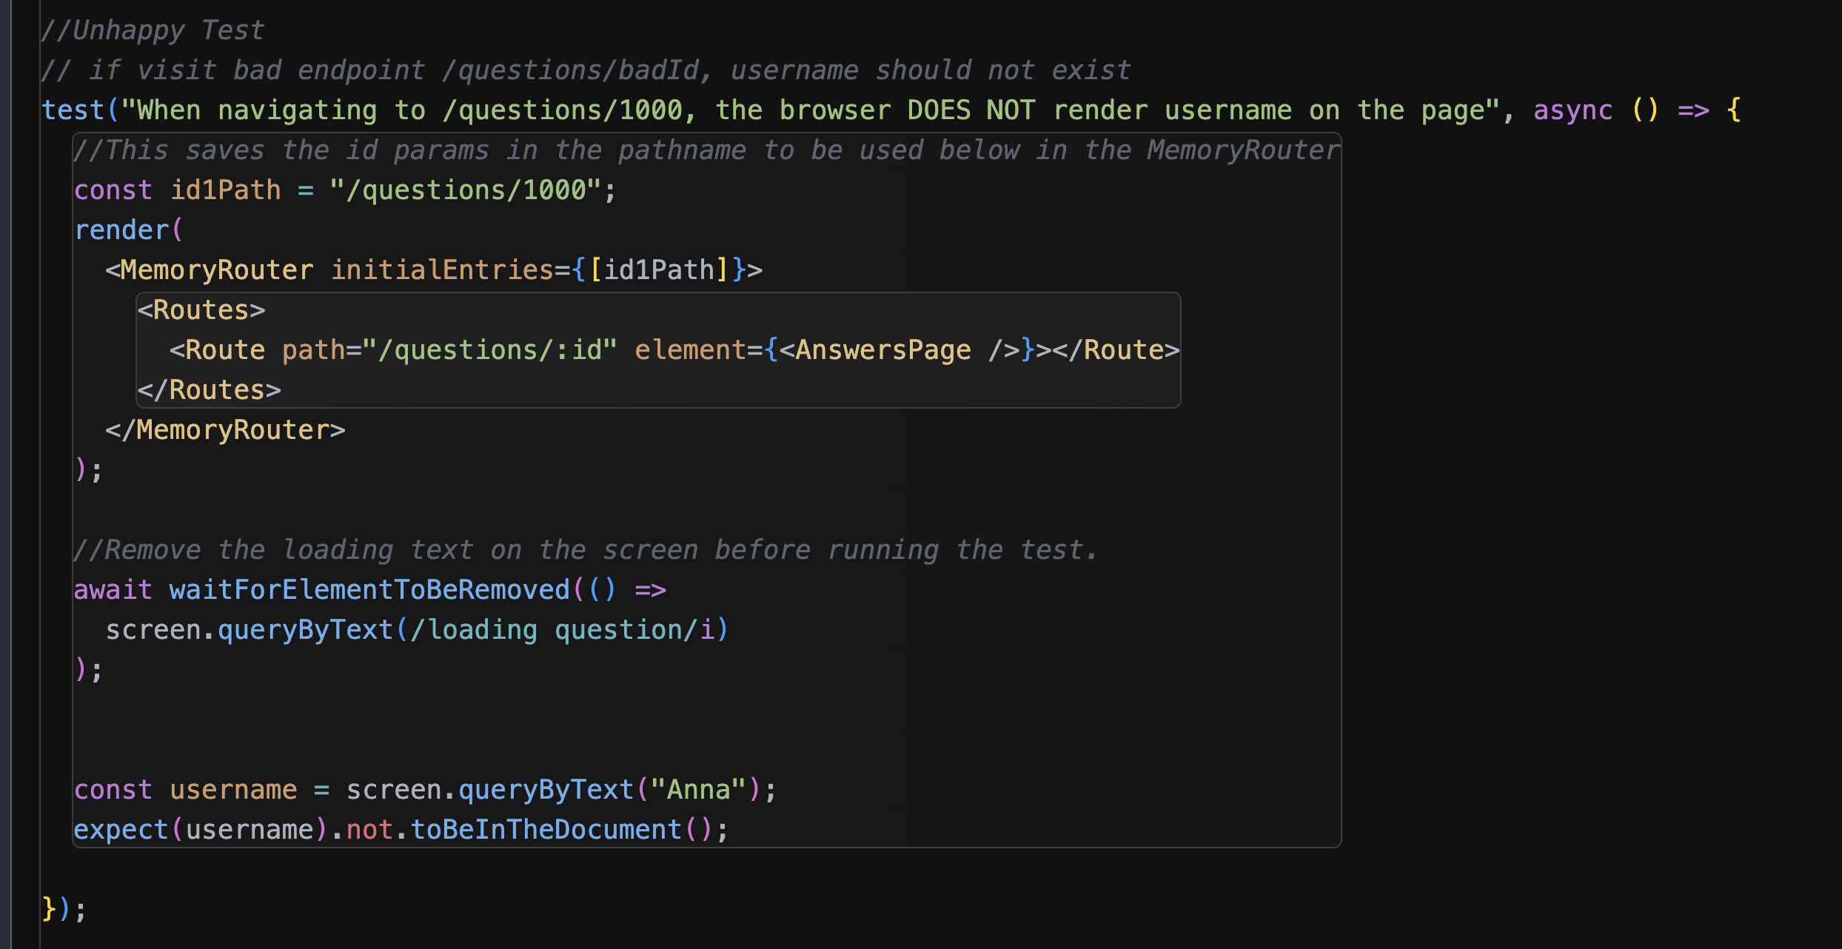Image resolution: width=1842 pixels, height=949 pixels.
Task: Click the //Unhappy Test comment
Action: 153,30
